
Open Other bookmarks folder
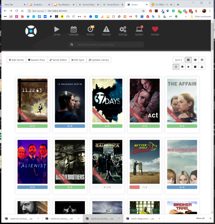pos(201,16)
